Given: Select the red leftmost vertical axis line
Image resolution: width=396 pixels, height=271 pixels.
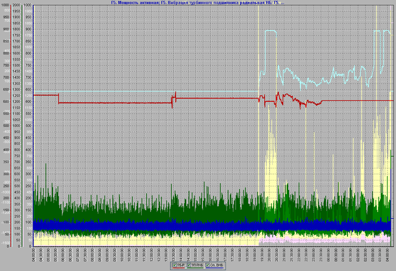Looking at the screenshot, I should pyautogui.click(x=11, y=124).
